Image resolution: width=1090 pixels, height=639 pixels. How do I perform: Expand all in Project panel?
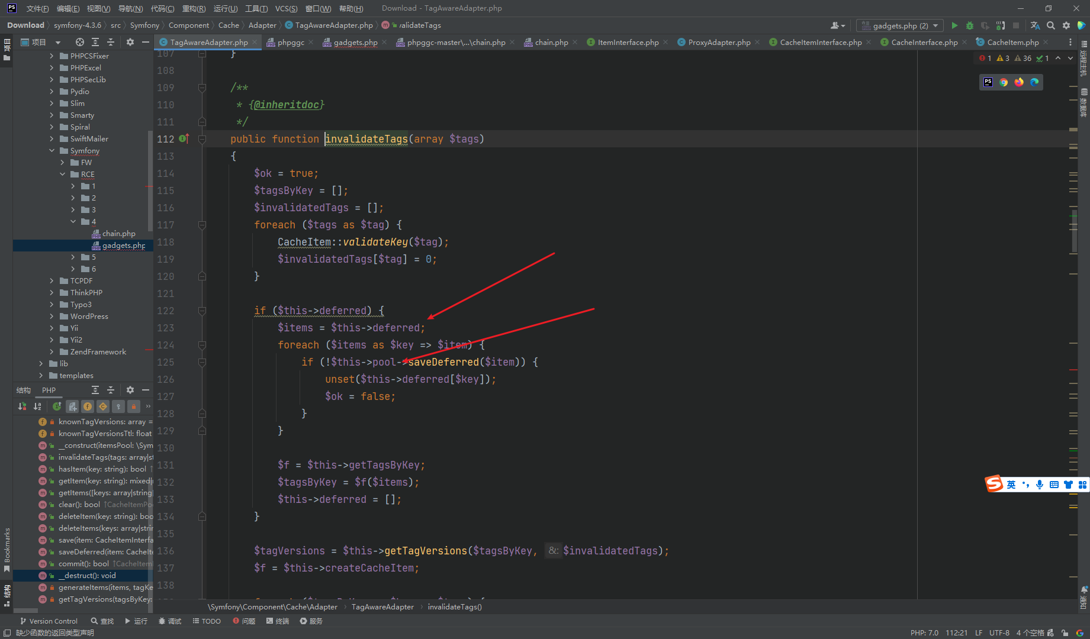95,42
